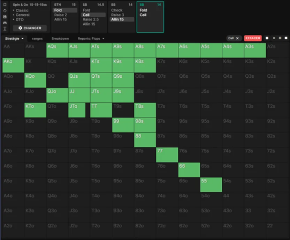Choose Raise 2 in the BTN panel
Screen dimensions: 290x240
tap(61, 15)
